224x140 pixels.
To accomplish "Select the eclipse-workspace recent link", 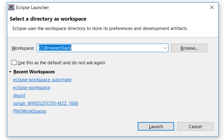I will click(x=31, y=88).
